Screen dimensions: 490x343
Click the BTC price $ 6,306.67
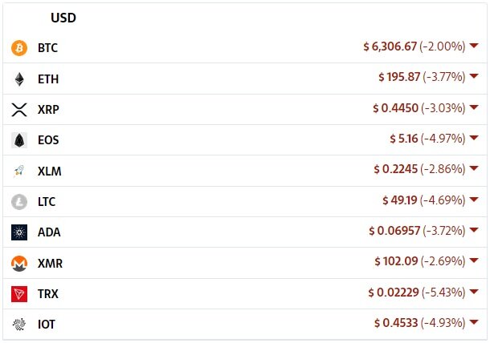(x=390, y=46)
